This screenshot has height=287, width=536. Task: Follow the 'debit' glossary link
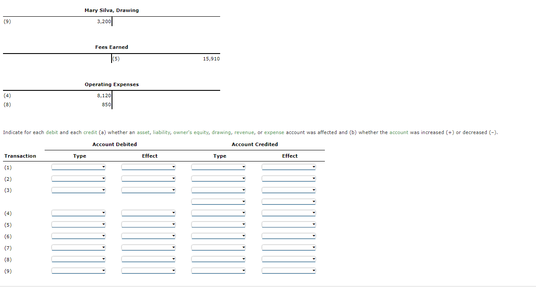click(x=51, y=132)
